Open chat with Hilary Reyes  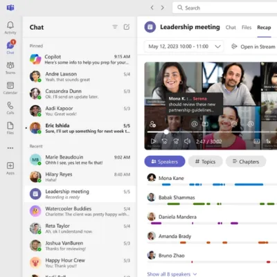tap(80, 177)
